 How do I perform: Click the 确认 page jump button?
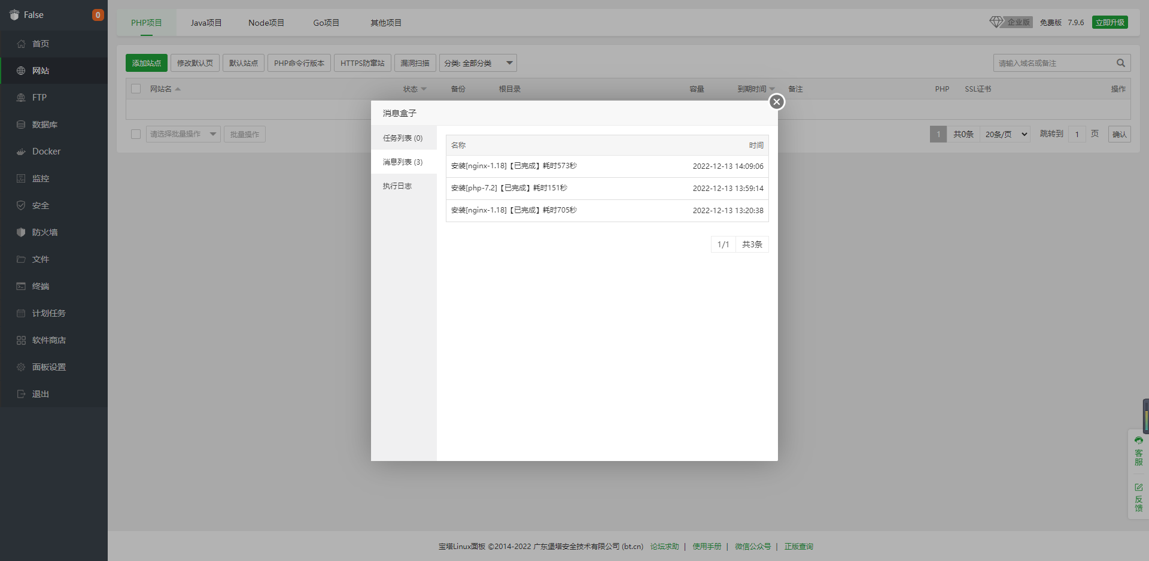click(x=1120, y=134)
